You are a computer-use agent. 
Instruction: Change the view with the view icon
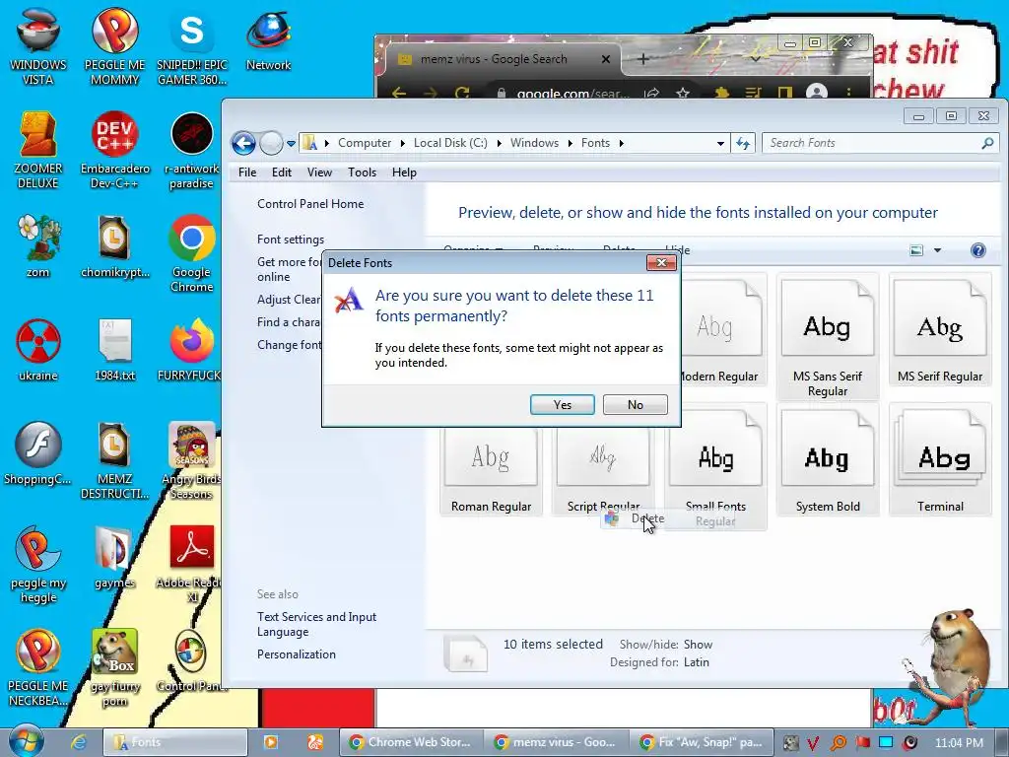[916, 250]
